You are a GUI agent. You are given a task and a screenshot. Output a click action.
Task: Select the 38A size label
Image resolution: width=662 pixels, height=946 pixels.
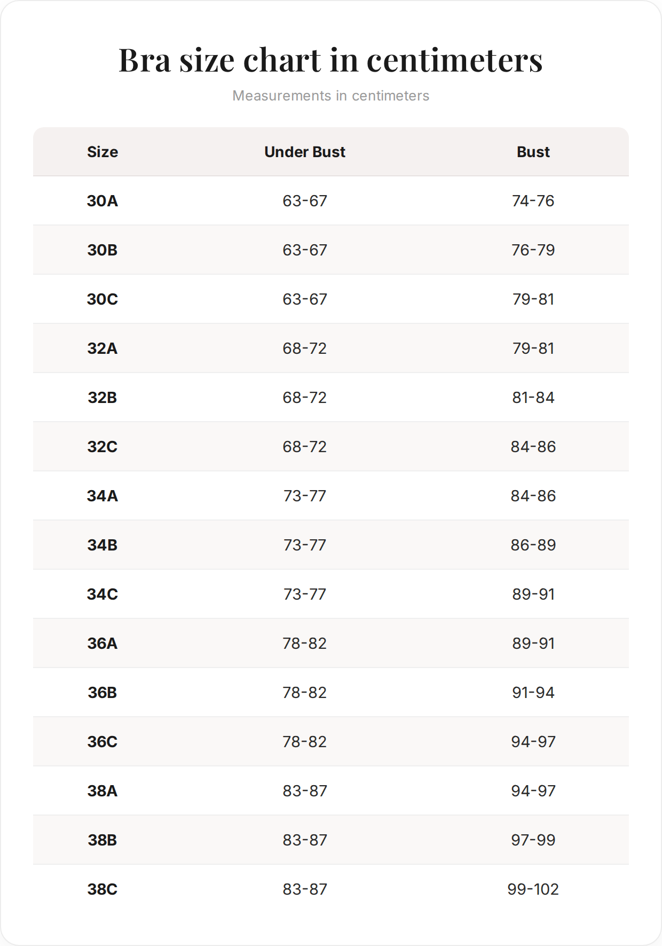(103, 791)
